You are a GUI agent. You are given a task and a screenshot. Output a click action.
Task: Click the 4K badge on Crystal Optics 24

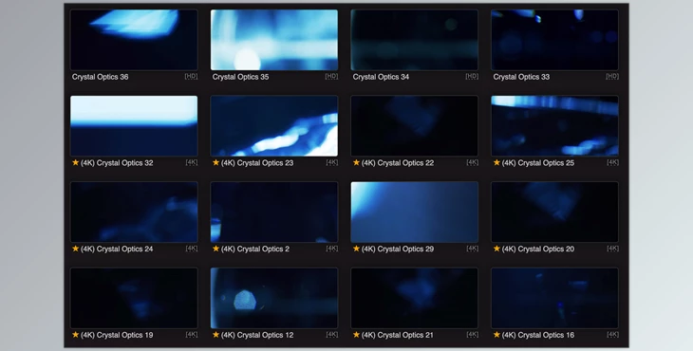coord(192,249)
